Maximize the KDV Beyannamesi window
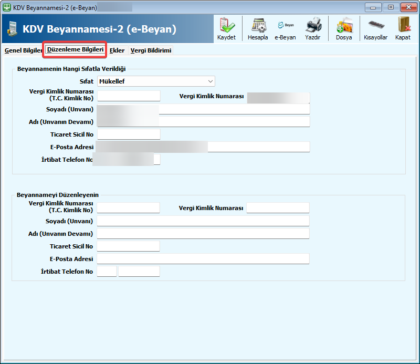 pyautogui.click(x=391, y=7)
